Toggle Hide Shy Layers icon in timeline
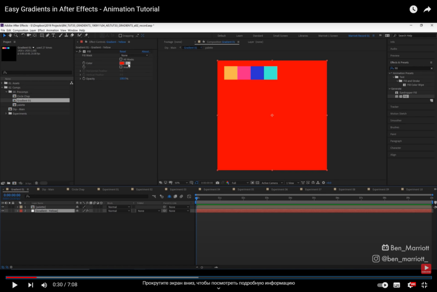The height and width of the screenshot is (292, 437). click(169, 197)
